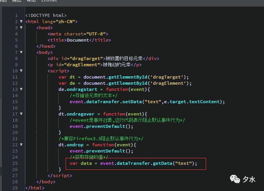The image size is (264, 191).
Task: Click the ondragstart property name
Action: (82, 89)
